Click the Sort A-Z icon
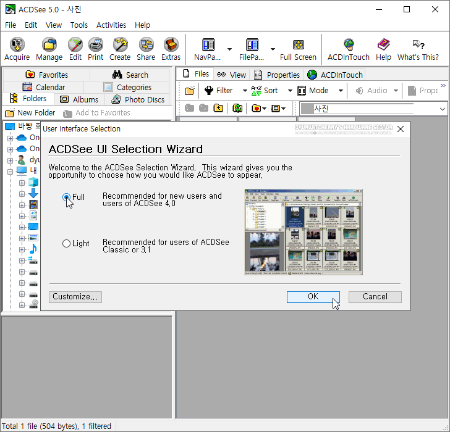The height and width of the screenshot is (432, 450). [257, 91]
